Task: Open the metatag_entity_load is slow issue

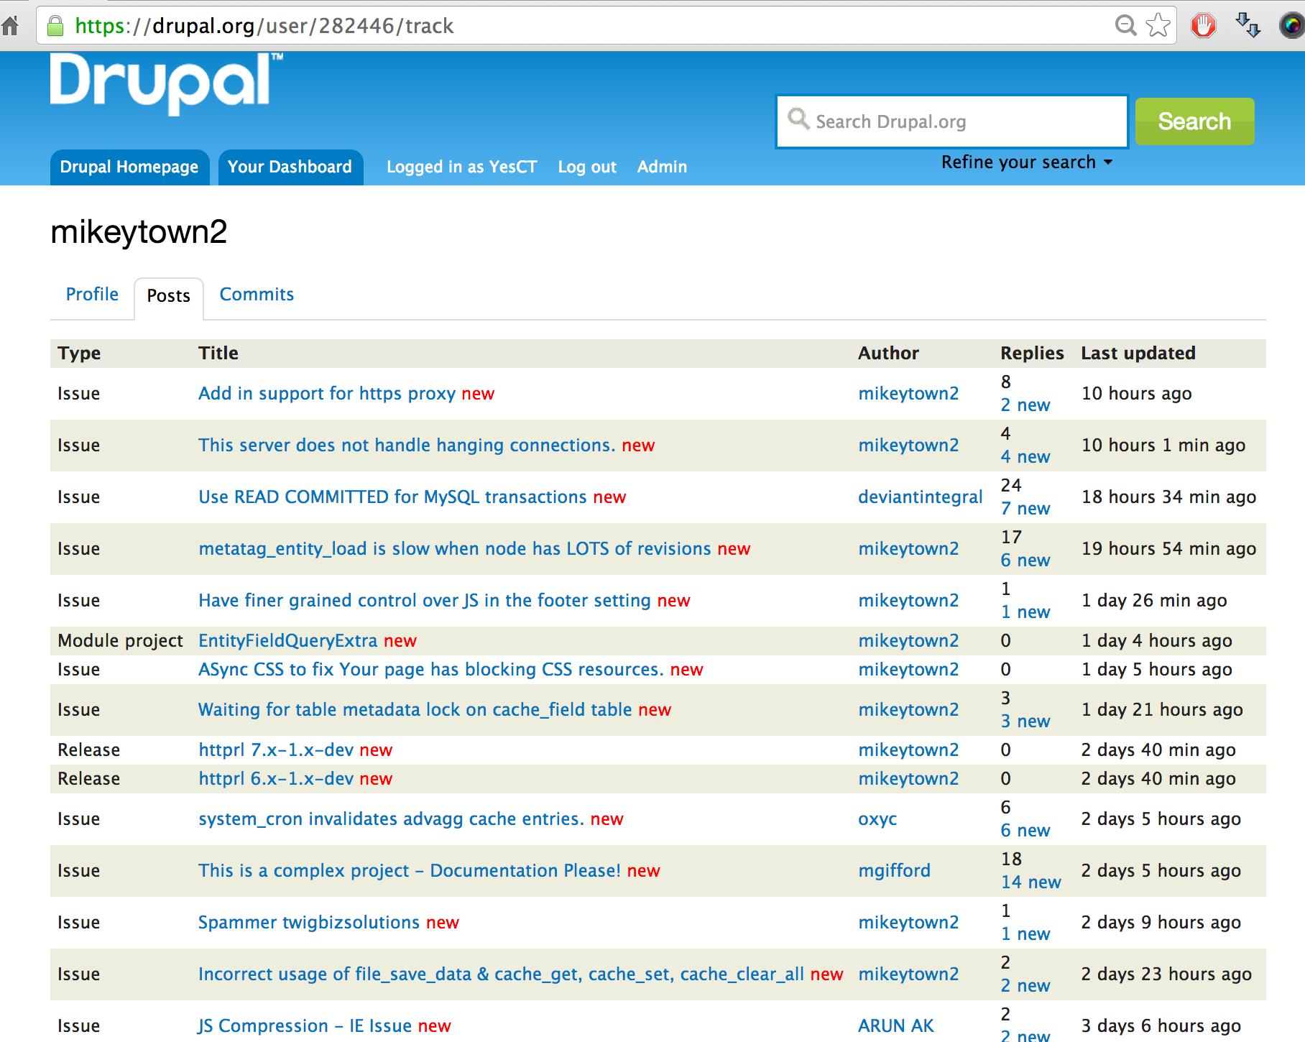Action: 455,549
